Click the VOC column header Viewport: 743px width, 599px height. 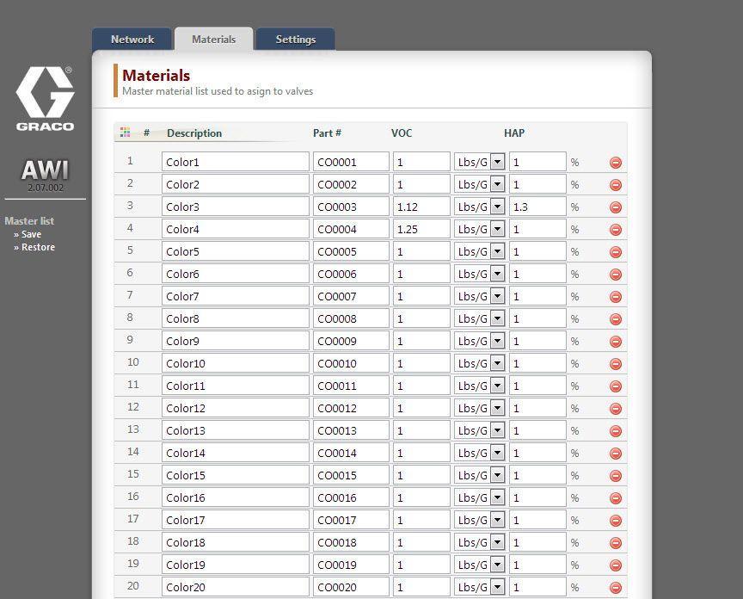pyautogui.click(x=402, y=133)
